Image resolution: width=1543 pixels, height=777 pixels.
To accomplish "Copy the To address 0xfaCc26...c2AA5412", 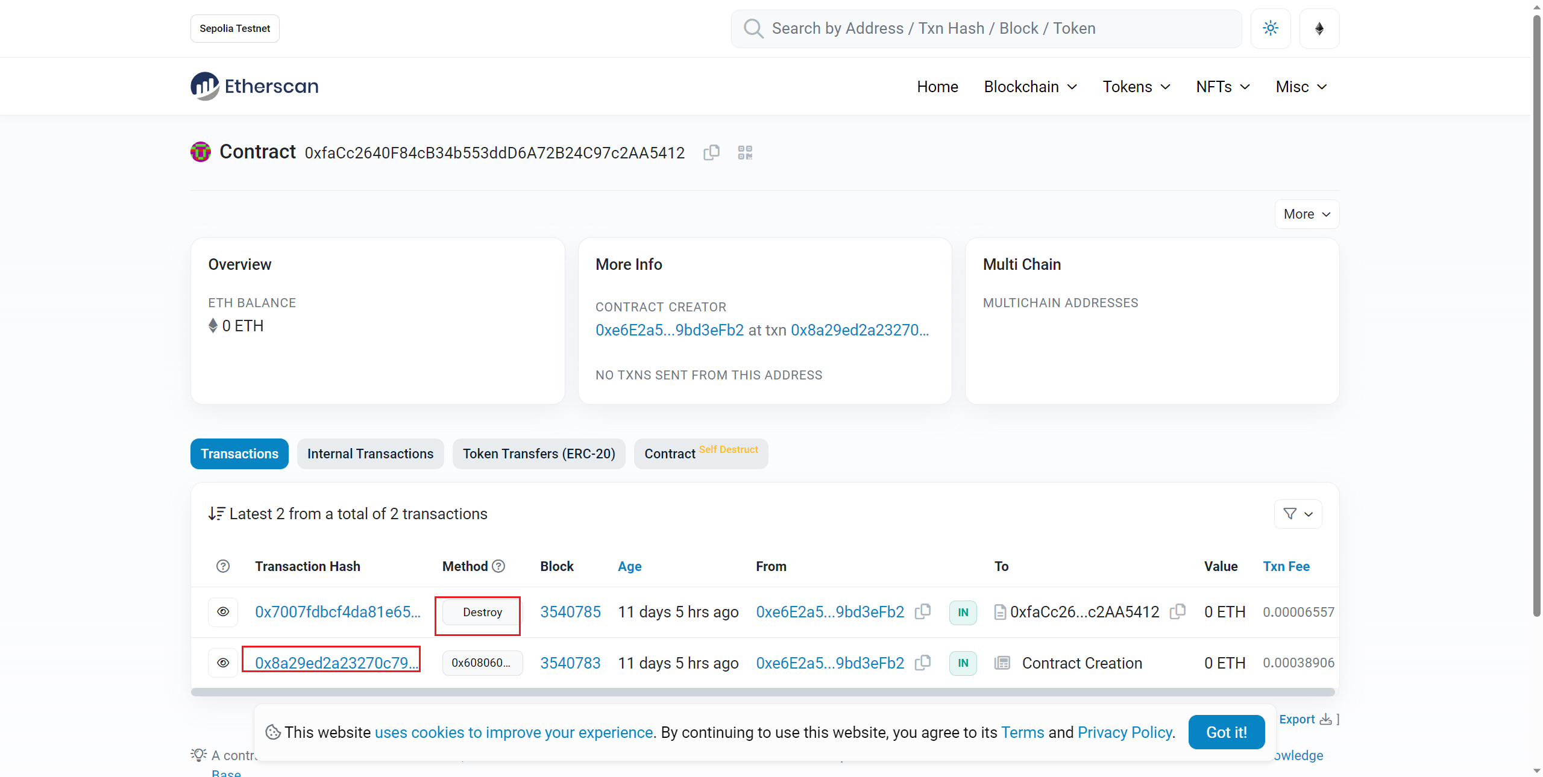I will (x=1177, y=612).
